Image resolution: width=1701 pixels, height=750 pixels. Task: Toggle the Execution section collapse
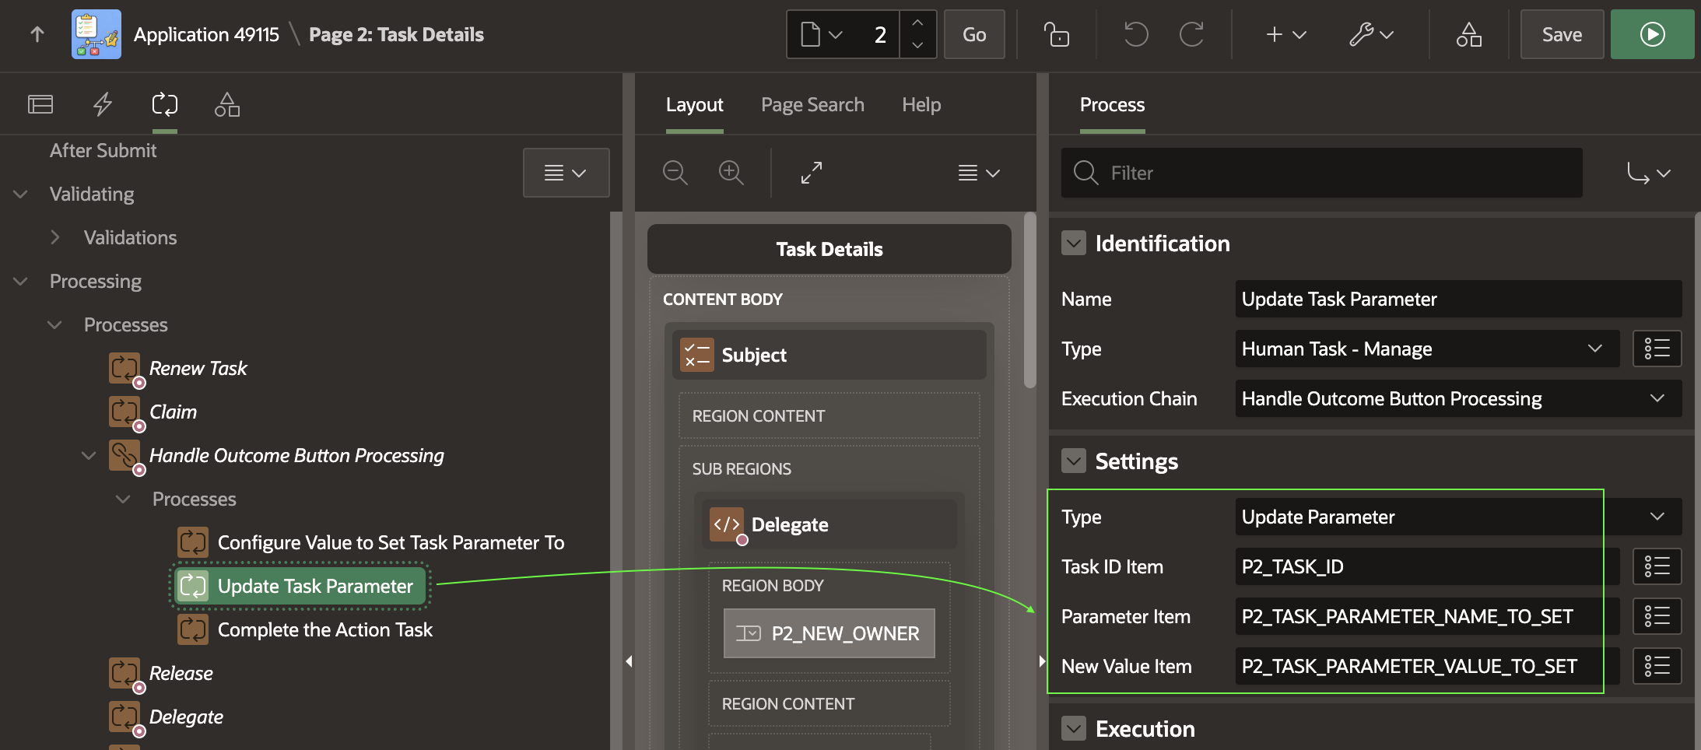pos(1074,729)
